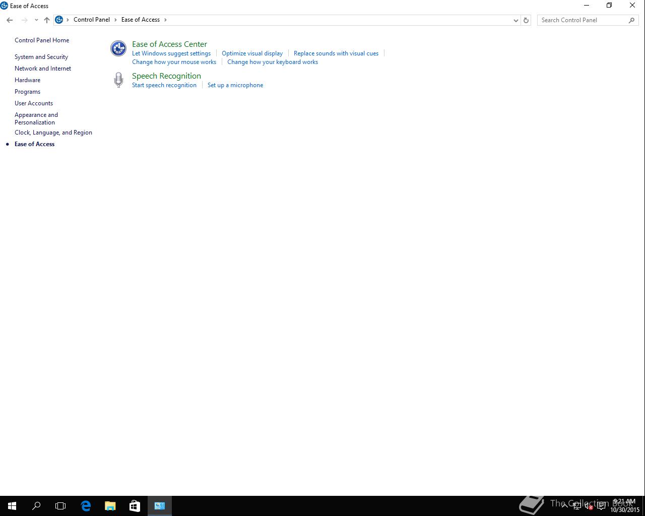Viewport: 645px width, 516px height.
Task: Open Task View on the taskbar
Action: (x=60, y=506)
